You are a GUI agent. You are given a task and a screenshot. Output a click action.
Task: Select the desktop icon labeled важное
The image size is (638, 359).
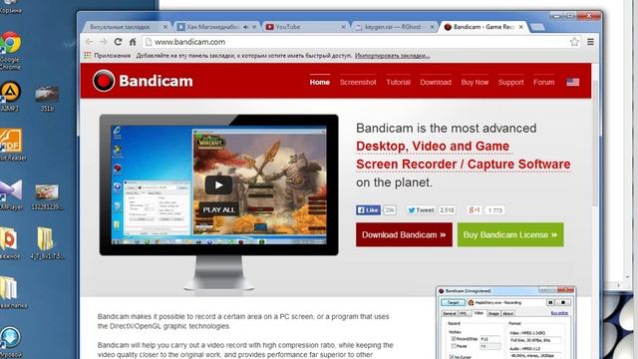pyautogui.click(x=10, y=243)
